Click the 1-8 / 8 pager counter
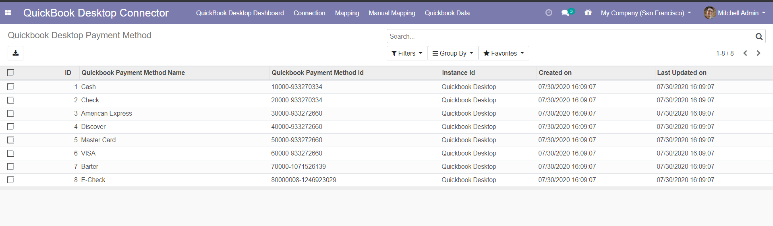This screenshot has width=773, height=226. [x=725, y=53]
